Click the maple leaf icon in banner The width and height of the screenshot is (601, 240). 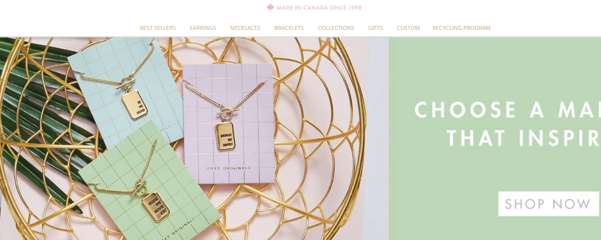[270, 8]
